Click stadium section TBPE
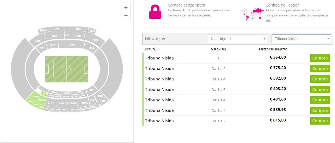 point(52,103)
